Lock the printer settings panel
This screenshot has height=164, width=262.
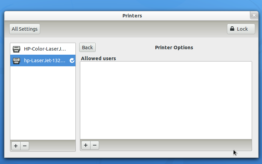click(x=241, y=29)
